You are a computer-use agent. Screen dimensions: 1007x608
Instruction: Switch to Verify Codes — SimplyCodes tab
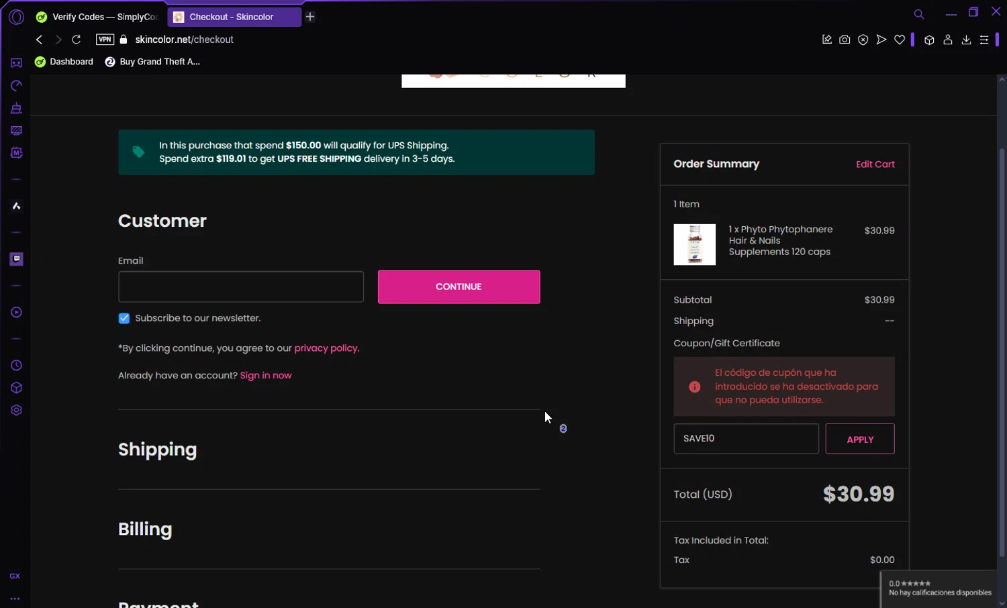(x=97, y=17)
